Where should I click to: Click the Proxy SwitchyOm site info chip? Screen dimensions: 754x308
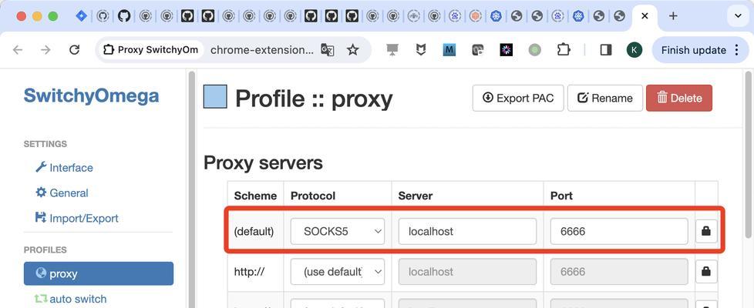150,50
